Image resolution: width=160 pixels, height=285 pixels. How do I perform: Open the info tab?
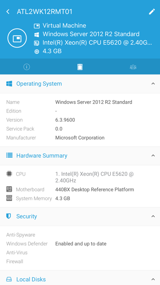[27, 67]
